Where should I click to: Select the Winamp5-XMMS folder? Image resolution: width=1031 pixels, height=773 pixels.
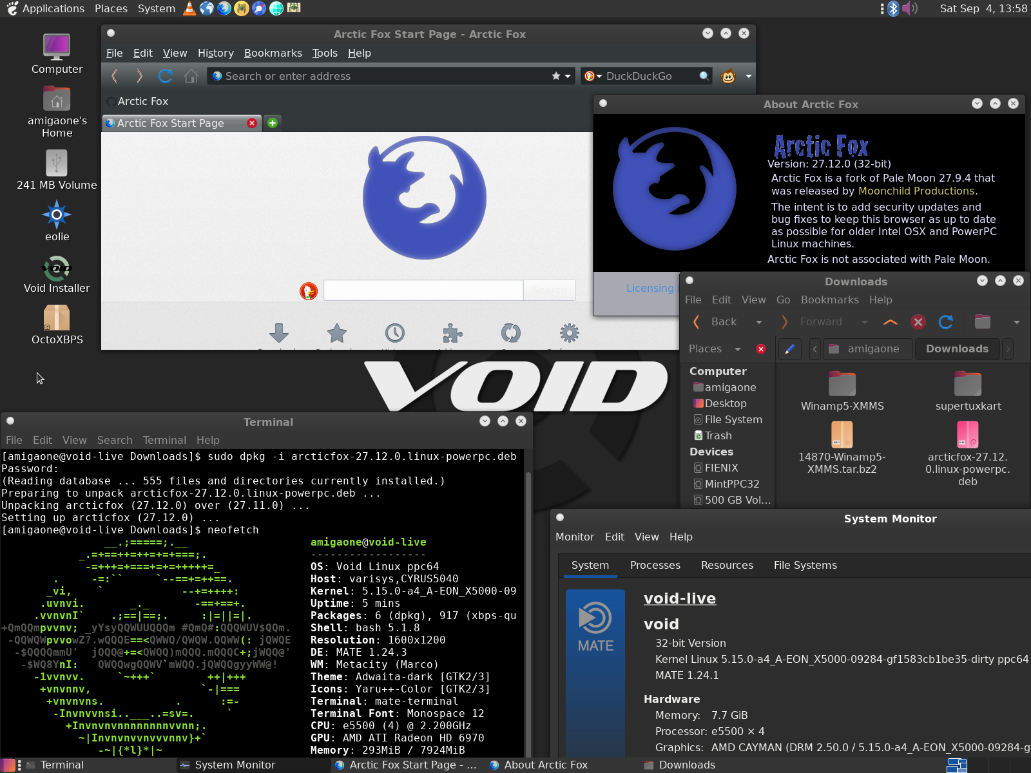pyautogui.click(x=842, y=392)
